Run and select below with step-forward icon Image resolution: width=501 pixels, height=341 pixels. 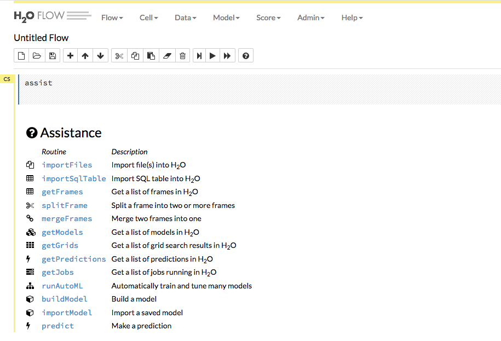point(199,56)
